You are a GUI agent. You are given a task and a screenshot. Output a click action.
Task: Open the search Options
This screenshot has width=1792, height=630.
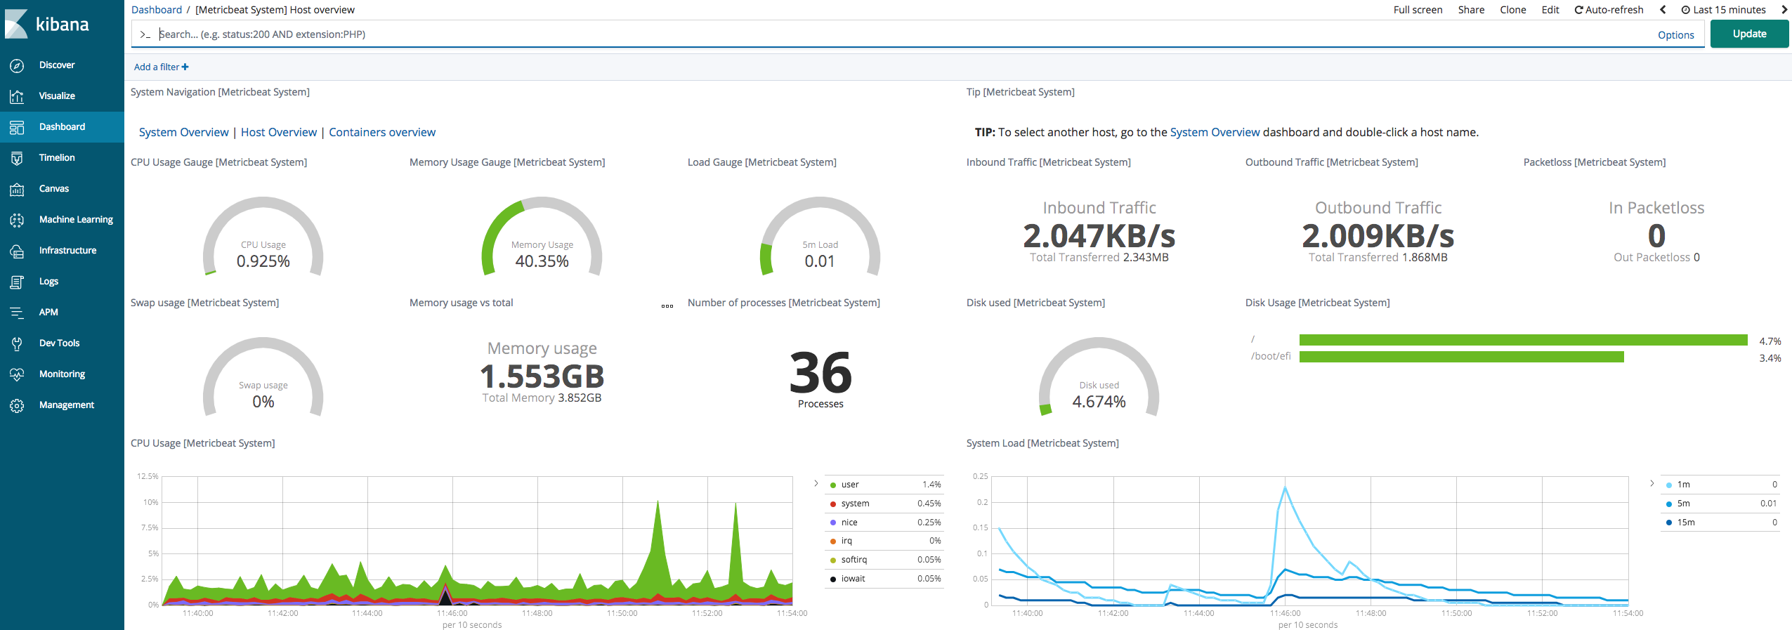1675,35
